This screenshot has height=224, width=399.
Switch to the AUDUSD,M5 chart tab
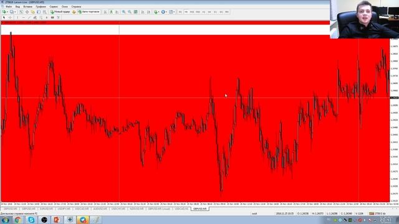100,209
